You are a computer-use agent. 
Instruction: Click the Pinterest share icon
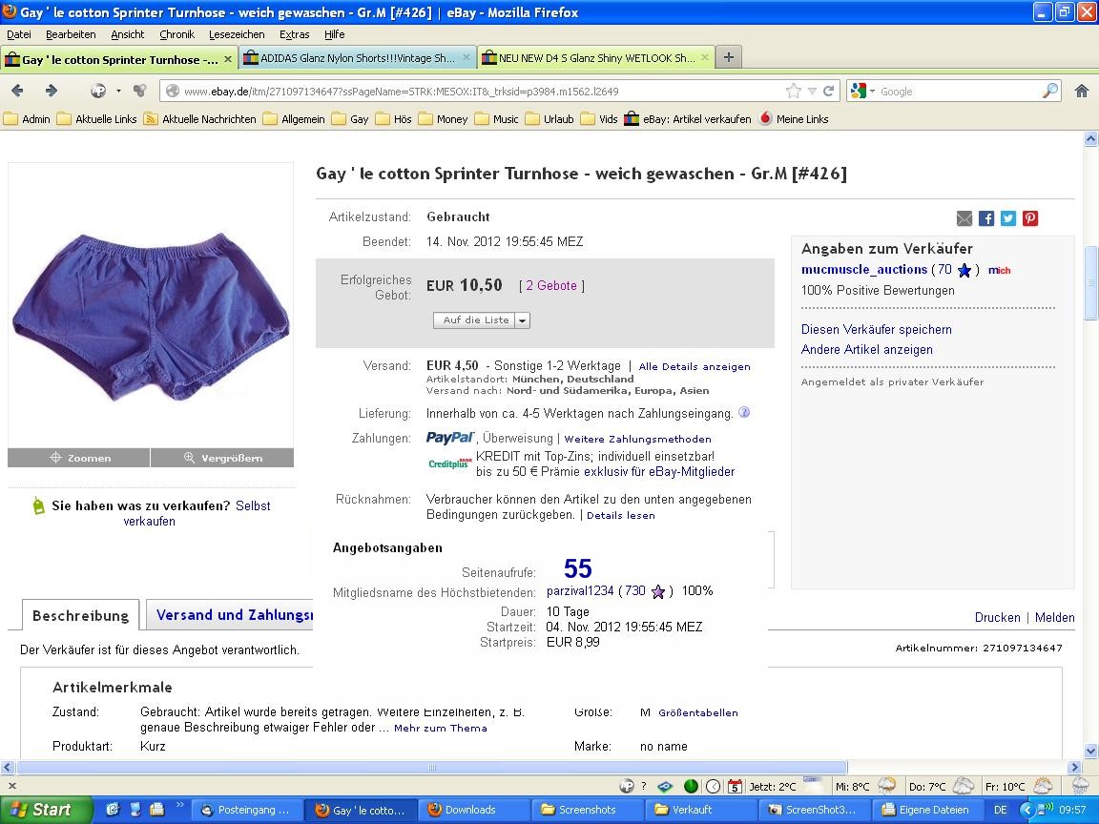(x=1030, y=218)
